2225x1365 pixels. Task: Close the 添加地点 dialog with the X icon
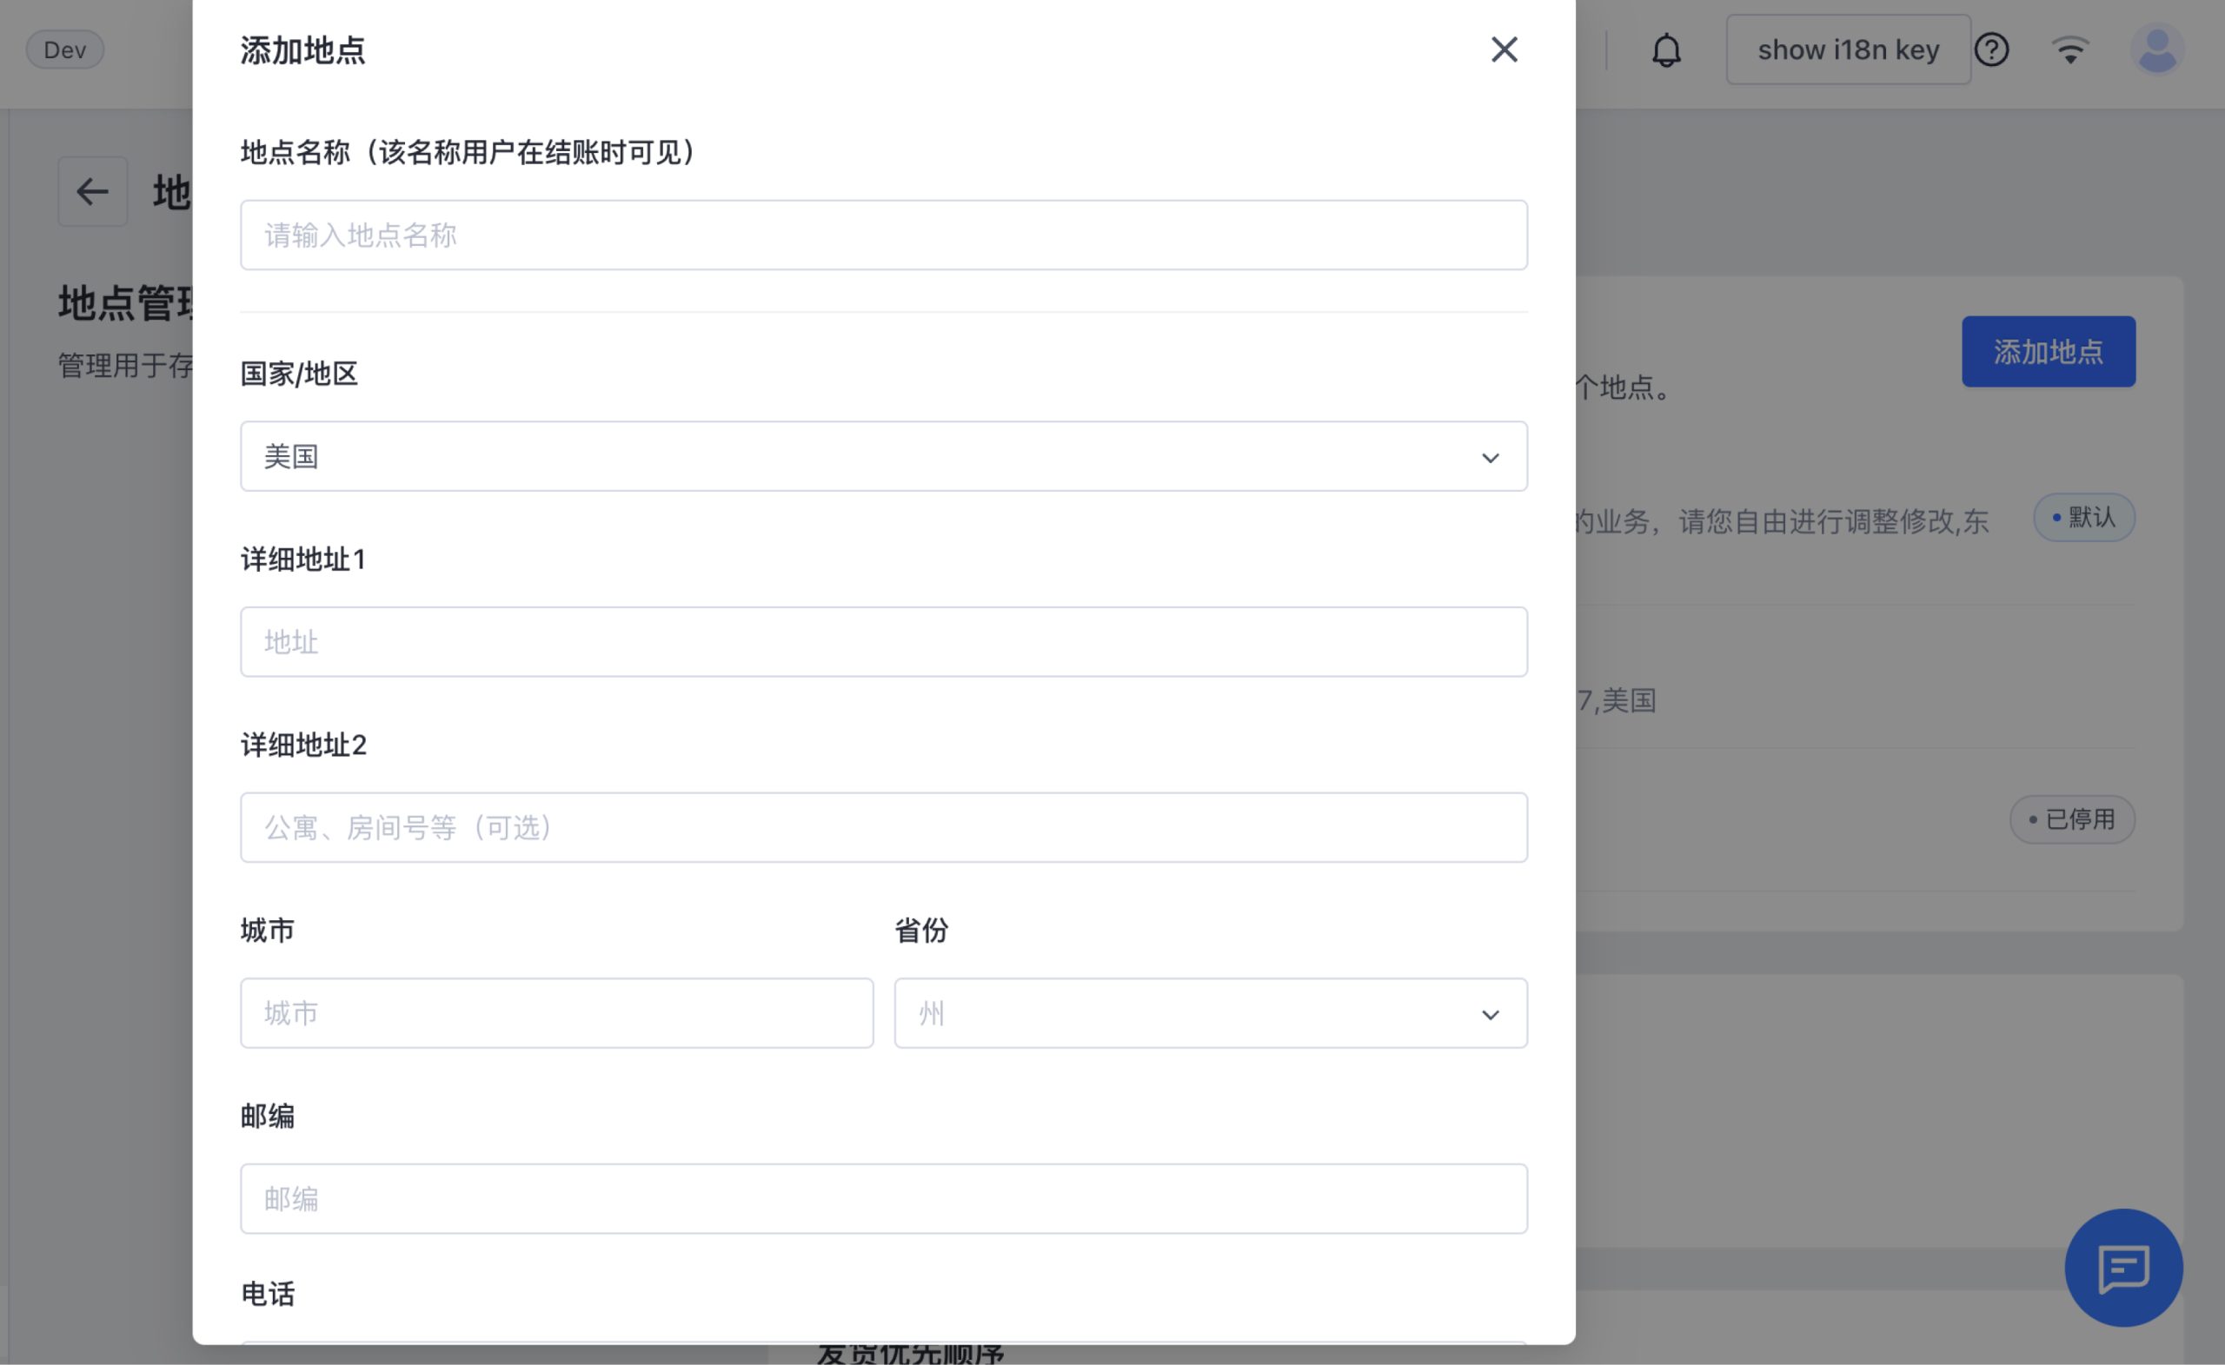(1504, 50)
